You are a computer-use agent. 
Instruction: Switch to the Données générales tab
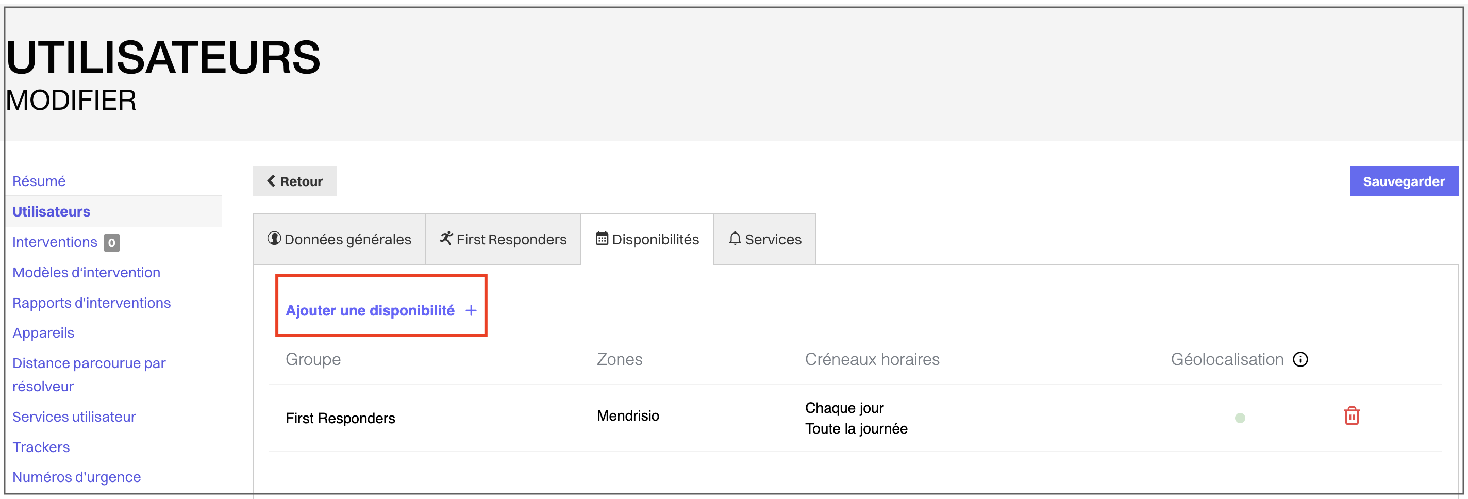click(339, 239)
